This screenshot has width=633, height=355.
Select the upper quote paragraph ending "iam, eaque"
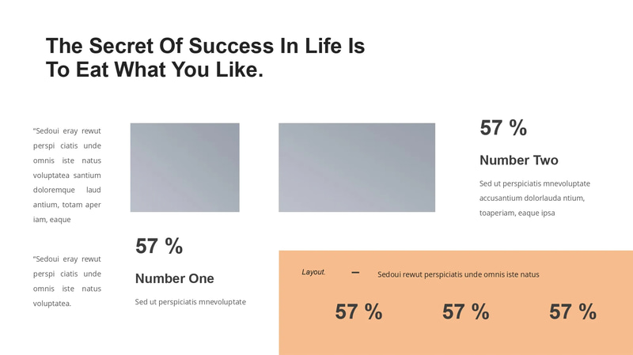coord(67,175)
